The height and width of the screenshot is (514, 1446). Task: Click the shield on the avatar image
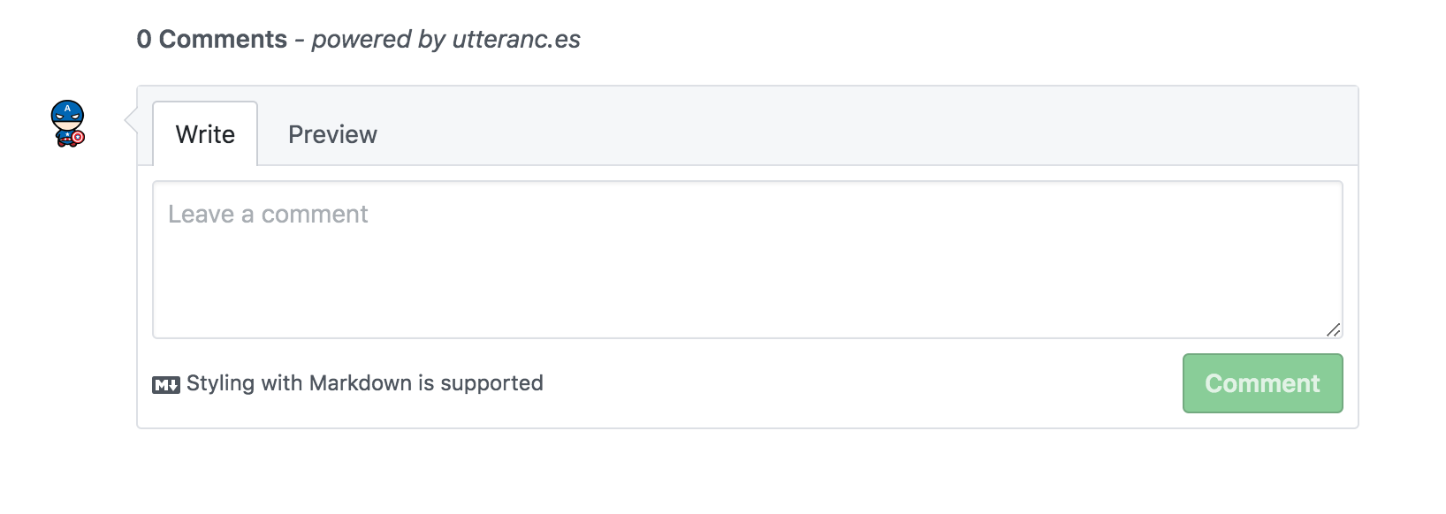78,137
